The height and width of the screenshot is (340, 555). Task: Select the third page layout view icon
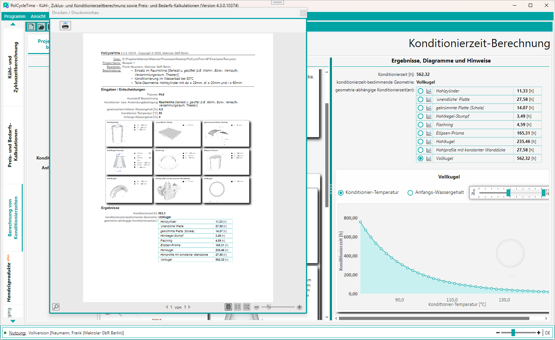point(247,307)
